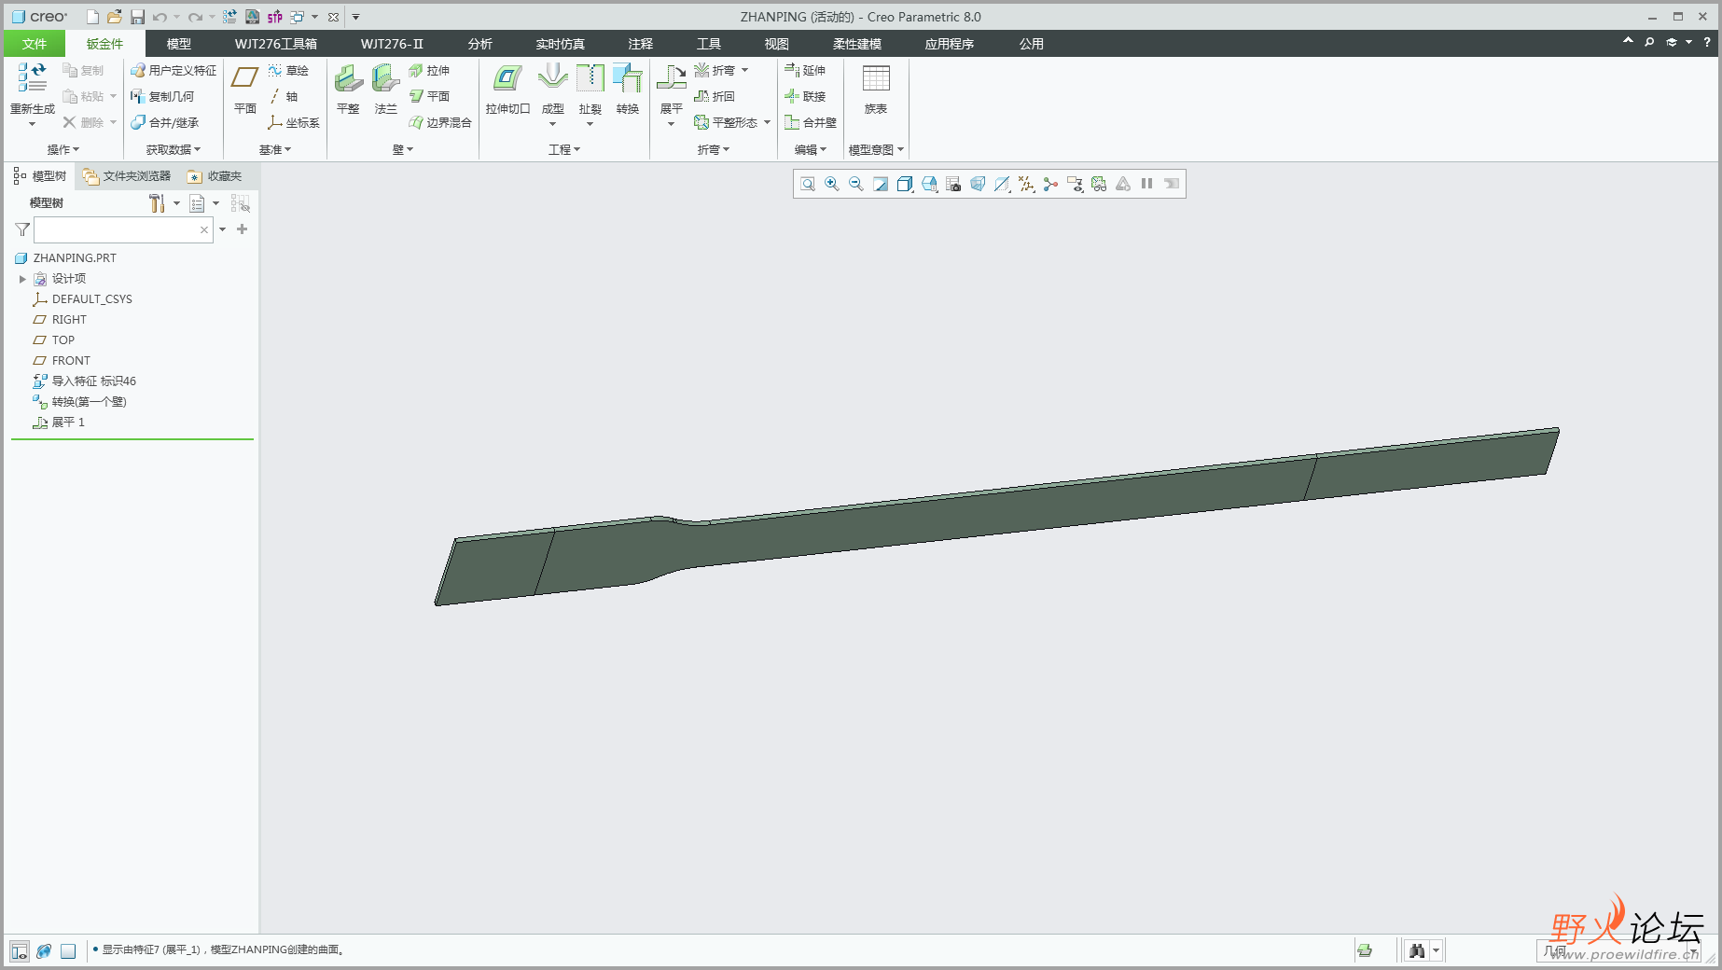1722x970 pixels.
Task: Click the Merge Walls (合并壁) tool
Action: (811, 123)
